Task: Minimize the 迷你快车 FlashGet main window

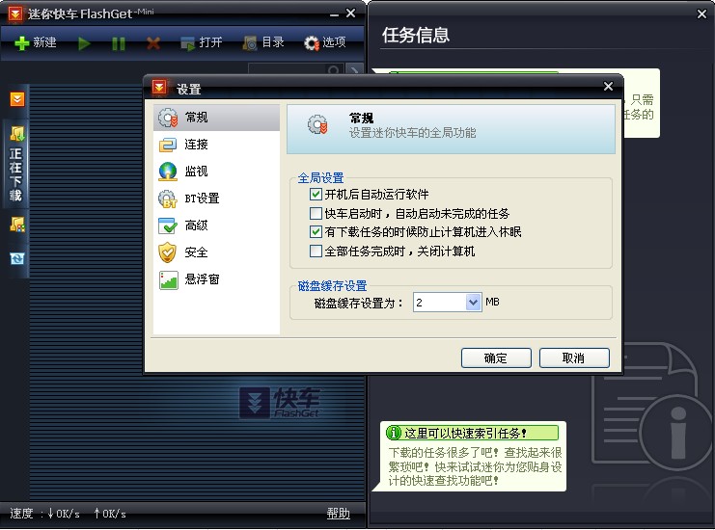Action: pos(334,14)
